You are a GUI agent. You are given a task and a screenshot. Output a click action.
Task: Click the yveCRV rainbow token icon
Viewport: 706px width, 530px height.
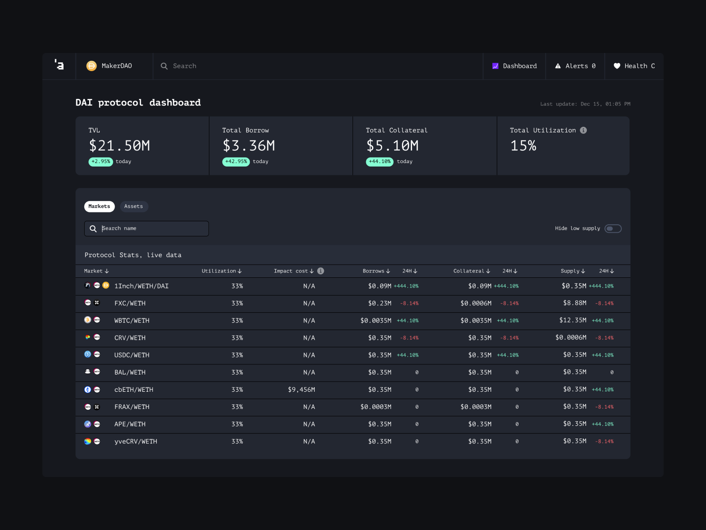pos(87,441)
